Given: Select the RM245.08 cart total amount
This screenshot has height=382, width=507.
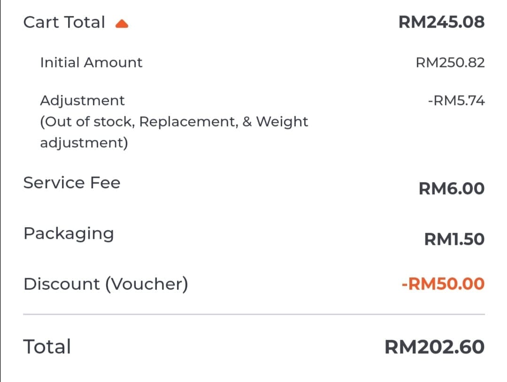Looking at the screenshot, I should point(441,23).
